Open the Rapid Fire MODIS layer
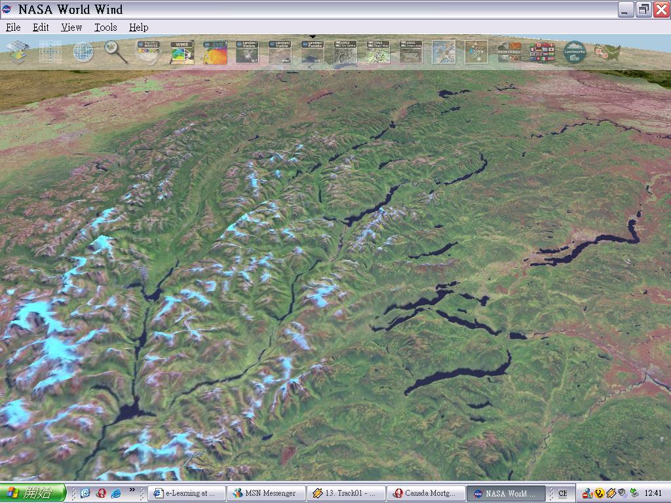Screen dimensions: 671x503 pyautogui.click(x=149, y=52)
